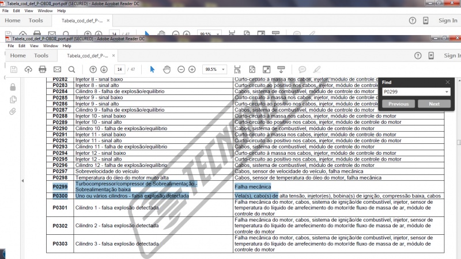Image resolution: width=461 pixels, height=259 pixels.
Task: Click the P0303 code cell
Action: [60, 243]
